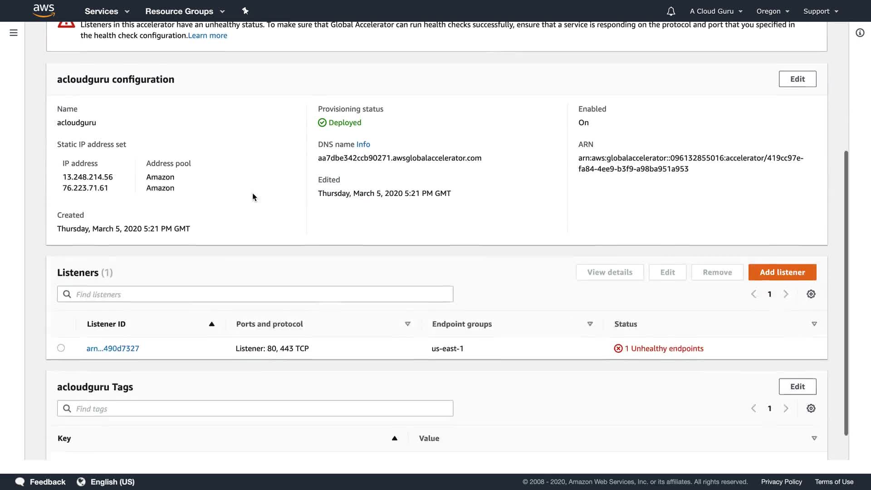Image resolution: width=871 pixels, height=490 pixels.
Task: Click the AWS logo home icon
Action: (x=44, y=10)
